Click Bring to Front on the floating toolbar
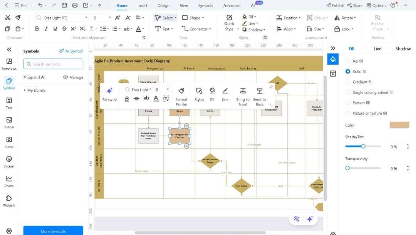 [243, 96]
